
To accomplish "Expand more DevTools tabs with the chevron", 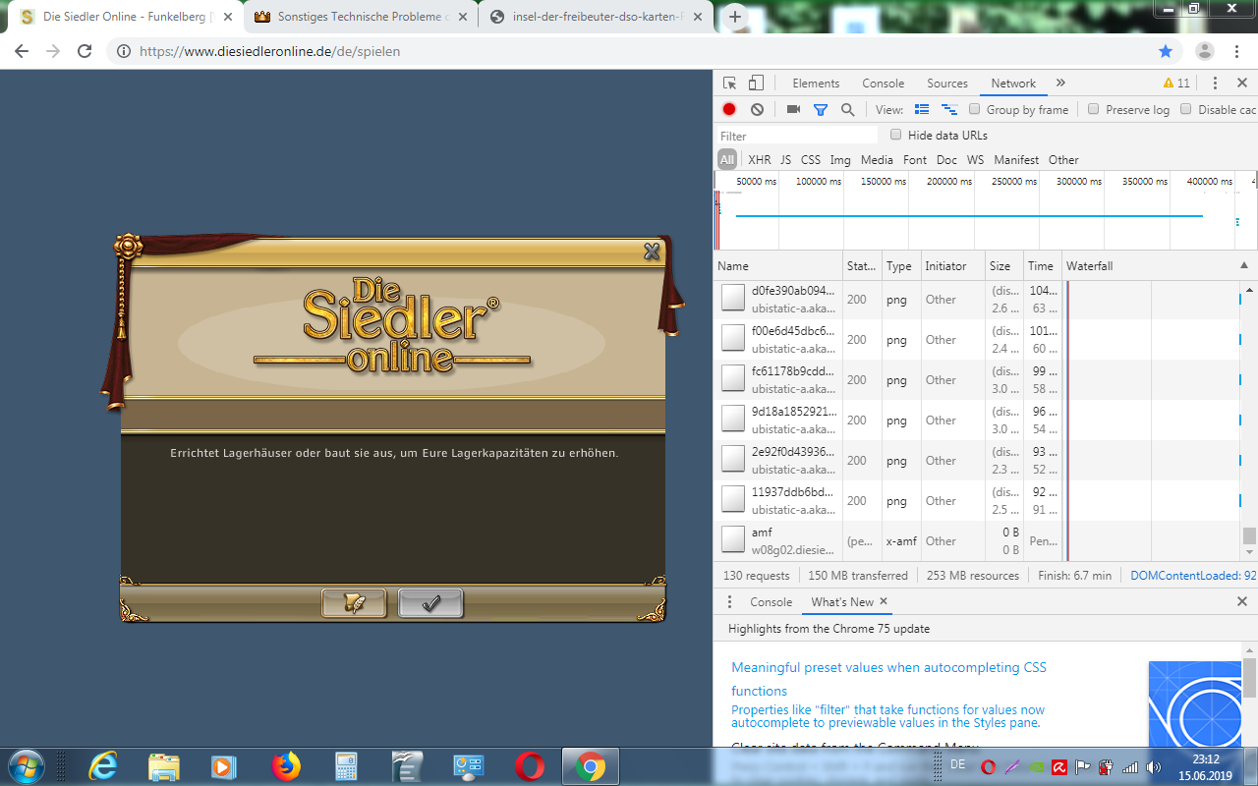I will (1060, 84).
